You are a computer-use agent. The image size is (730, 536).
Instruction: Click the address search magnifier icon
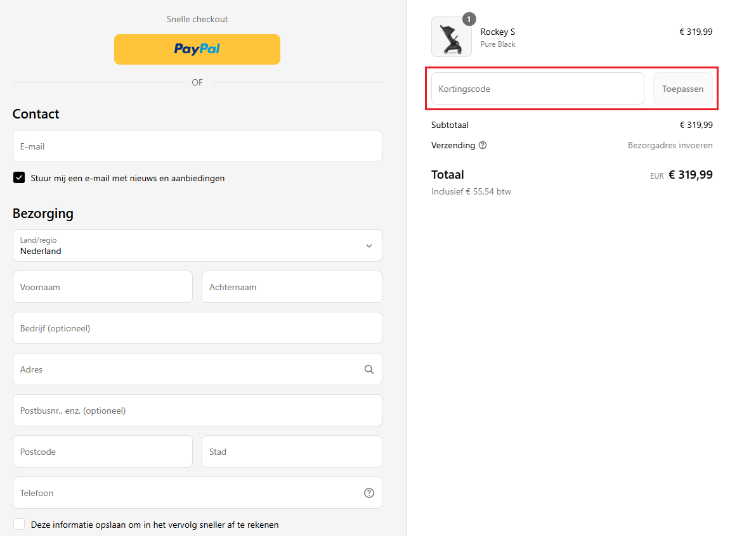tap(368, 369)
